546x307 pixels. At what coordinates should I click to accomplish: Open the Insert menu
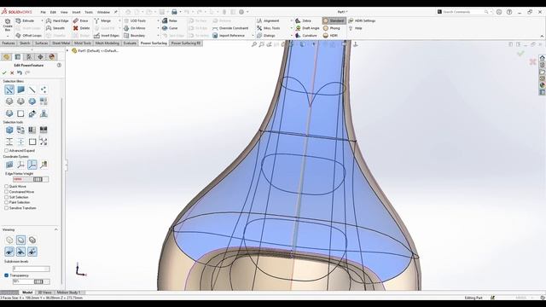[76, 12]
